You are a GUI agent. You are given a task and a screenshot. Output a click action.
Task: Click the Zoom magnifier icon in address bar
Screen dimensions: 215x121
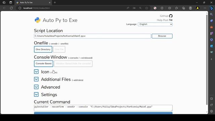[x=140, y=8]
